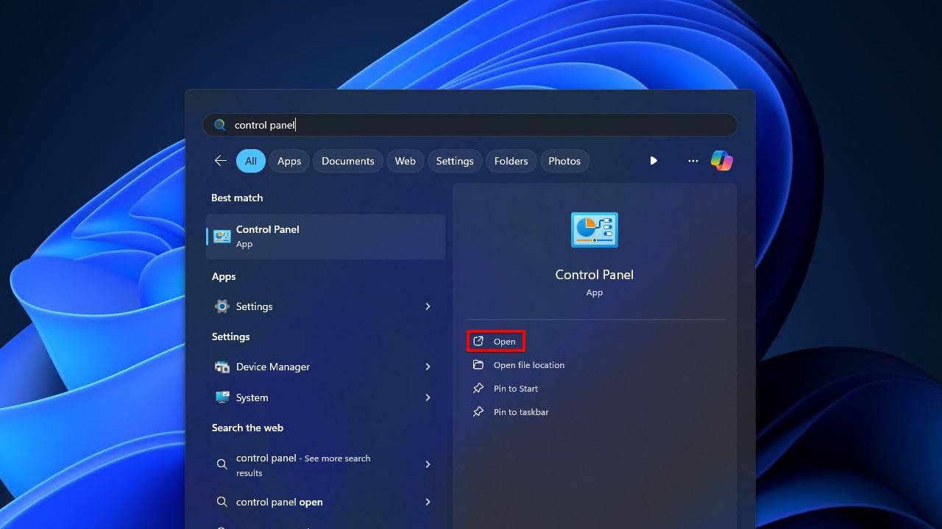Select the System settings result
This screenshot has height=529, width=942.
tap(325, 397)
